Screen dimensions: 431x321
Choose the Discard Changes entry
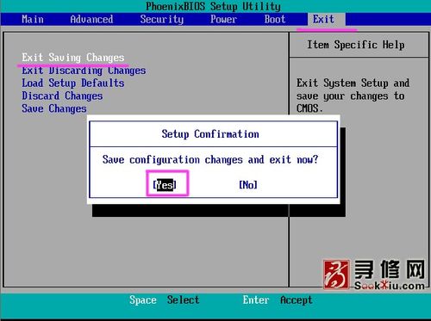click(62, 96)
